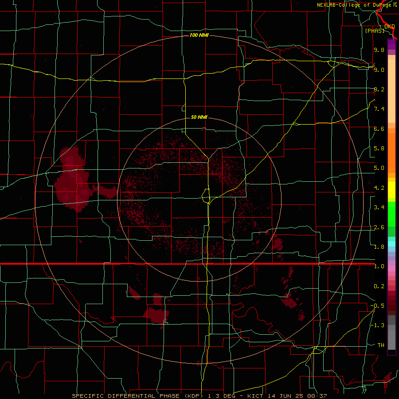Click the -1.3 scale value
399x399 pixels.
[377, 325]
